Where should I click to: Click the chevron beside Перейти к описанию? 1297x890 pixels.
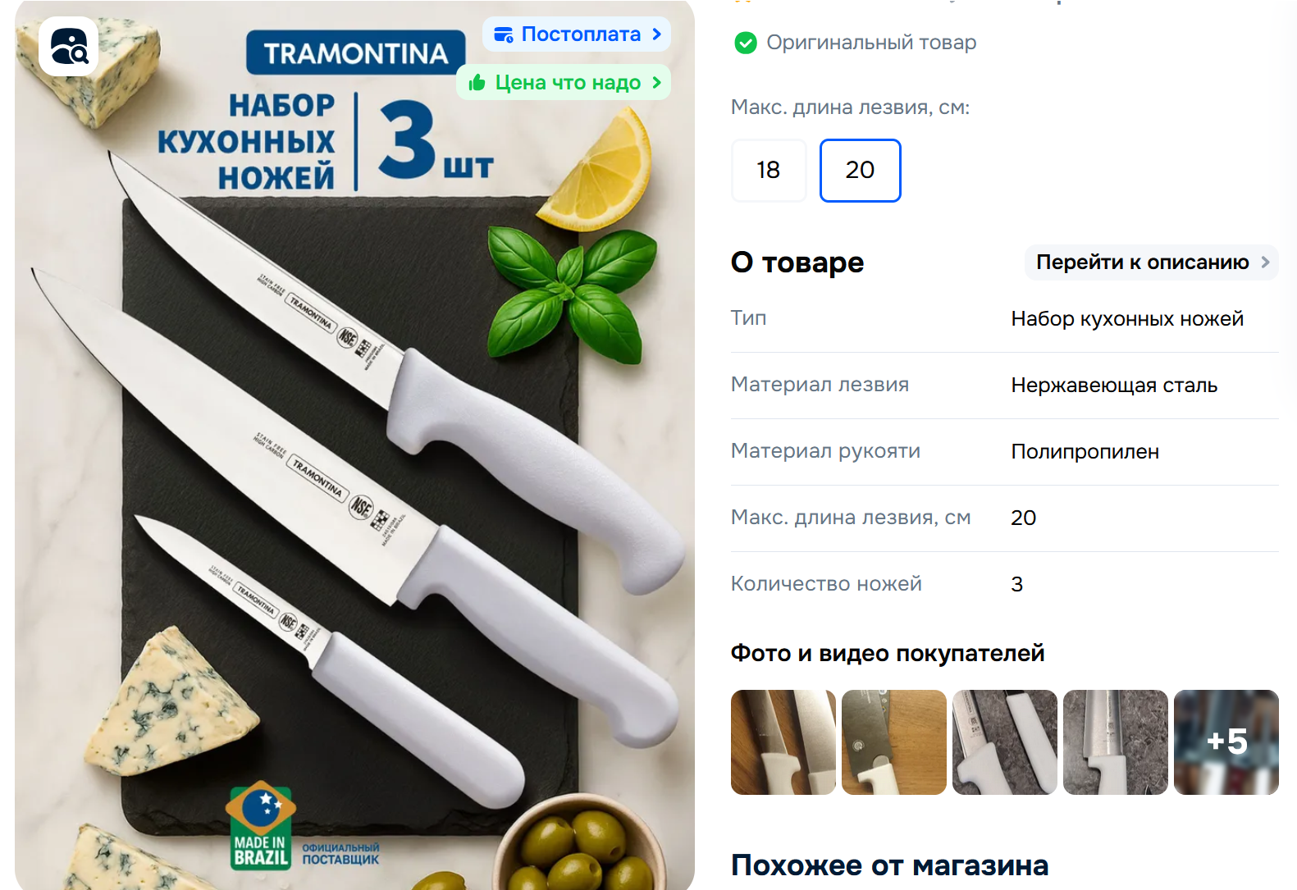point(1265,262)
